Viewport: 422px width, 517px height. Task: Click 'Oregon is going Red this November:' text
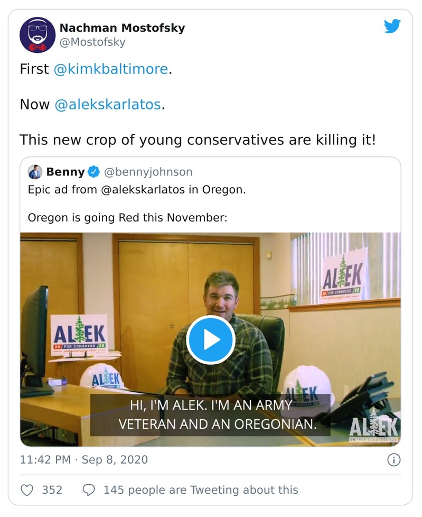pos(127,217)
